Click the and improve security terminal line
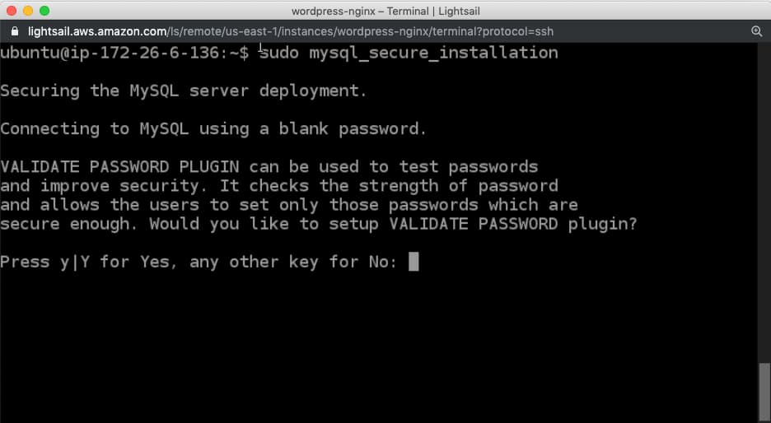Image resolution: width=771 pixels, height=423 pixels. (279, 186)
